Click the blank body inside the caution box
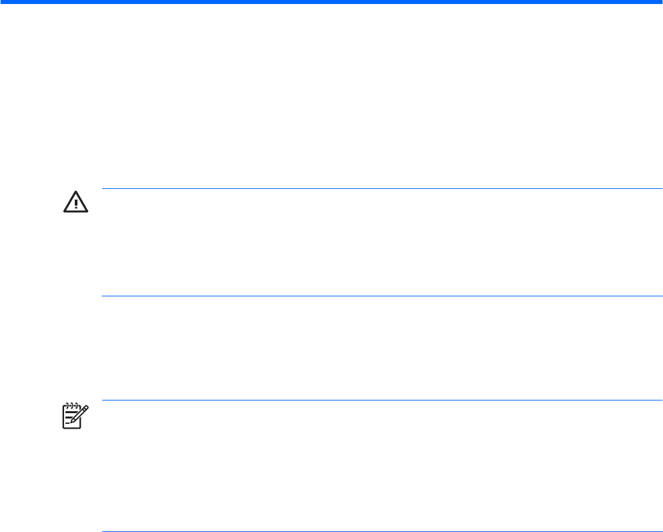 [381, 242]
